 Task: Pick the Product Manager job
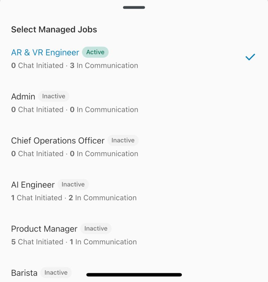point(44,229)
